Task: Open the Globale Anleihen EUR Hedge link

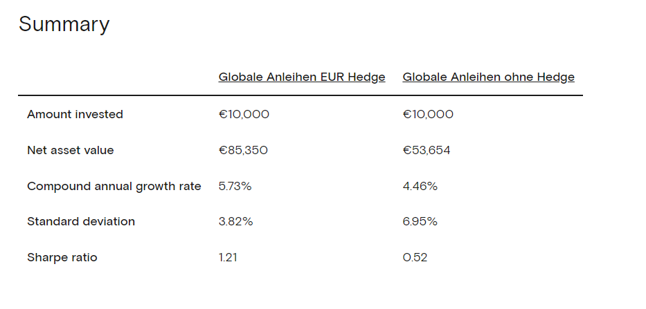Action: click(302, 77)
